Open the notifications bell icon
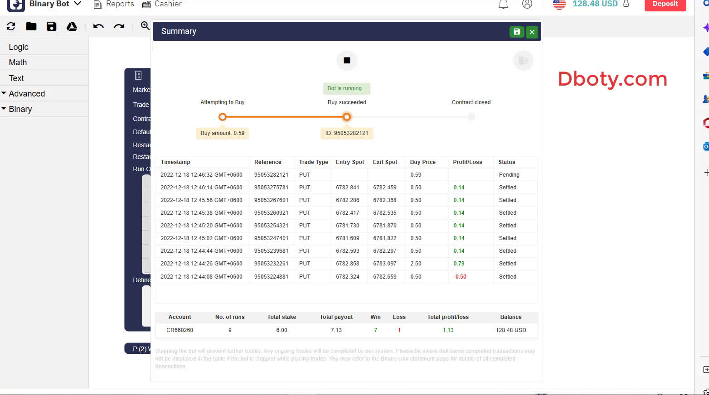The image size is (709, 395). 503,4
